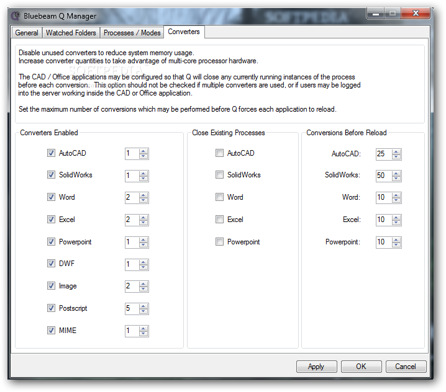
Task: Increase SolidWorks converter quantity with up arrow
Action: (x=143, y=173)
